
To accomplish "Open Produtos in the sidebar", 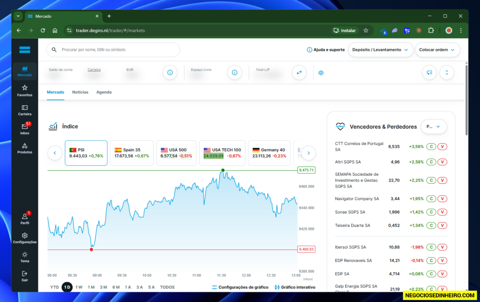I will click(x=24, y=148).
